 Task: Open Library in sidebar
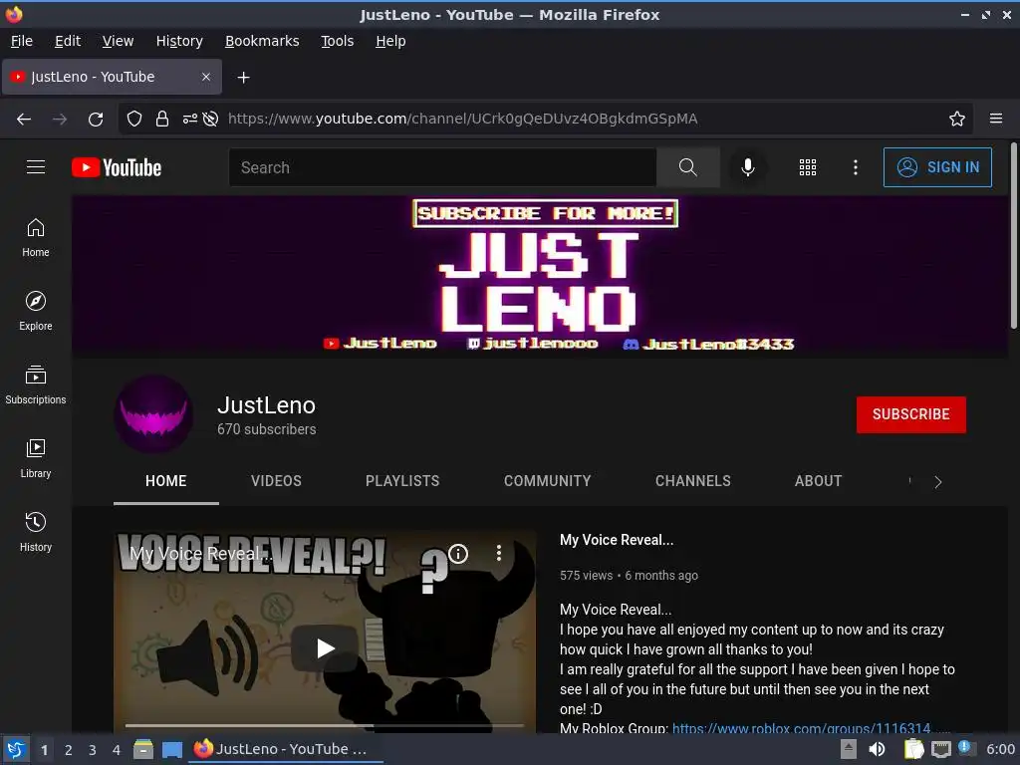point(36,458)
